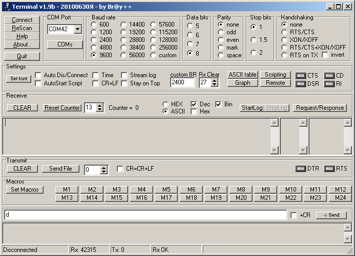Image resolution: width=355 pixels, height=256 pixels.
Task: Clear the Transmit area
Action: 22,169
